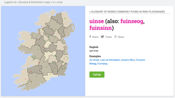This screenshot has height=98, width=175.
Task: Click the Twitter bird icon
Action: tap(102, 37)
